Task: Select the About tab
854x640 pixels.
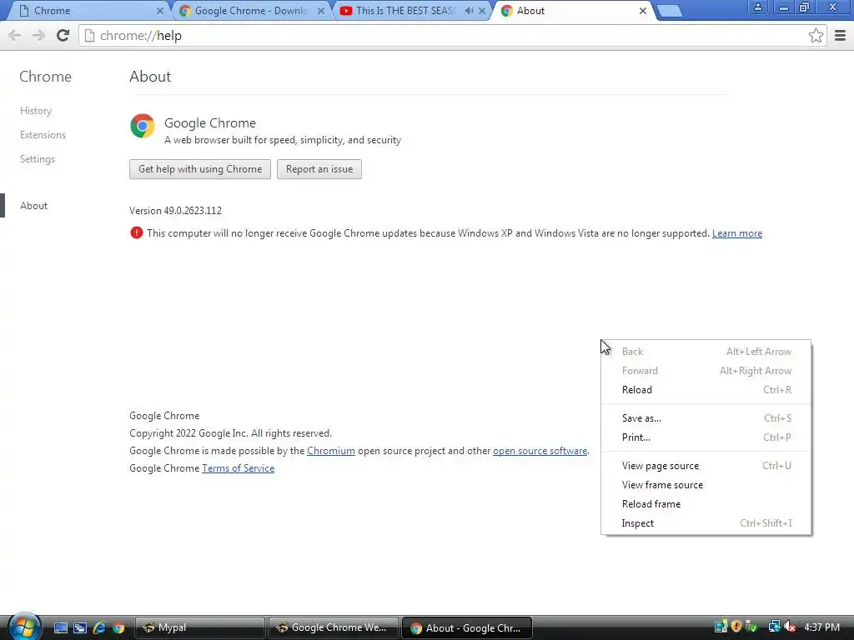Action: click(573, 11)
